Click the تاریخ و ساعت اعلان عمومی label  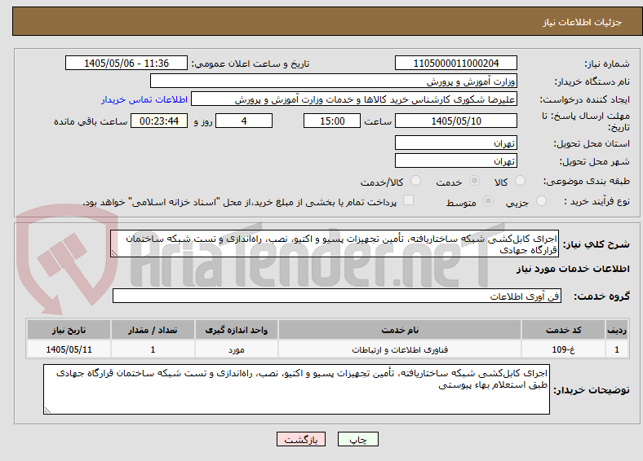(x=251, y=64)
